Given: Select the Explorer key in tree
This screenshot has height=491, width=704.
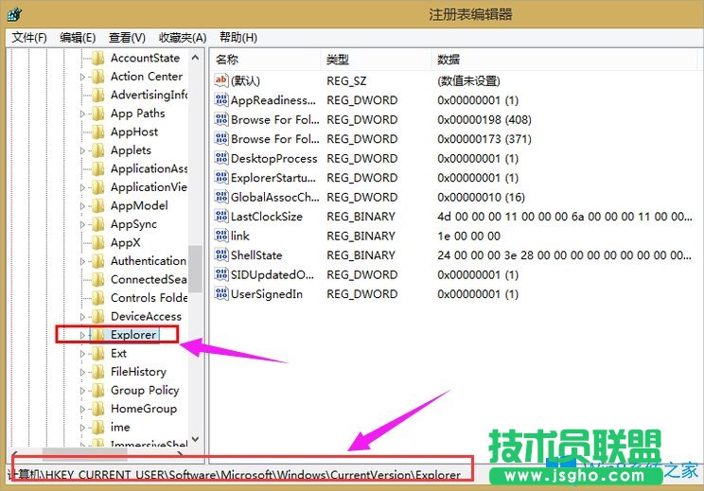Looking at the screenshot, I should pyautogui.click(x=133, y=335).
